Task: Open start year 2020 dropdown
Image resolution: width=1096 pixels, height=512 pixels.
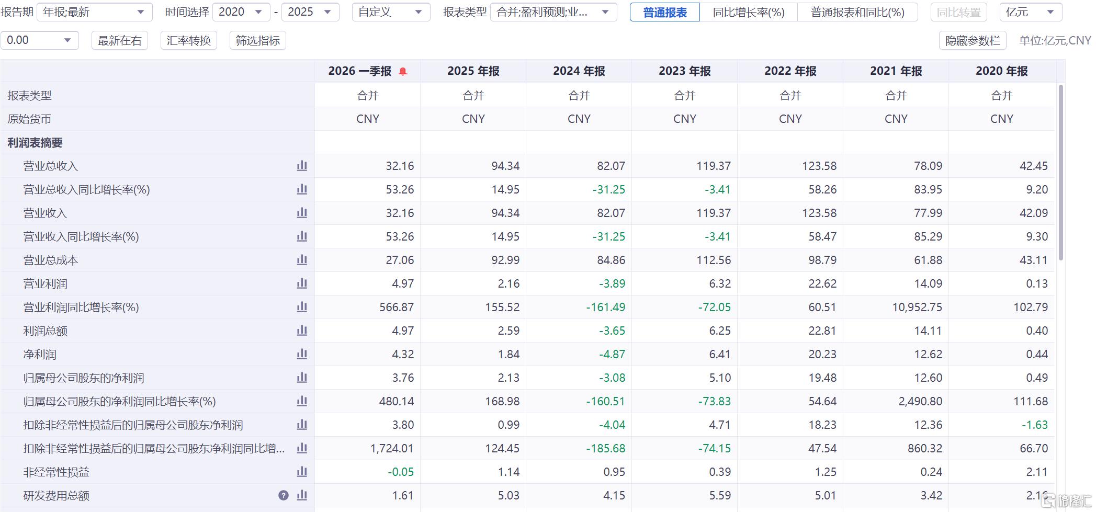Action: 241,12
